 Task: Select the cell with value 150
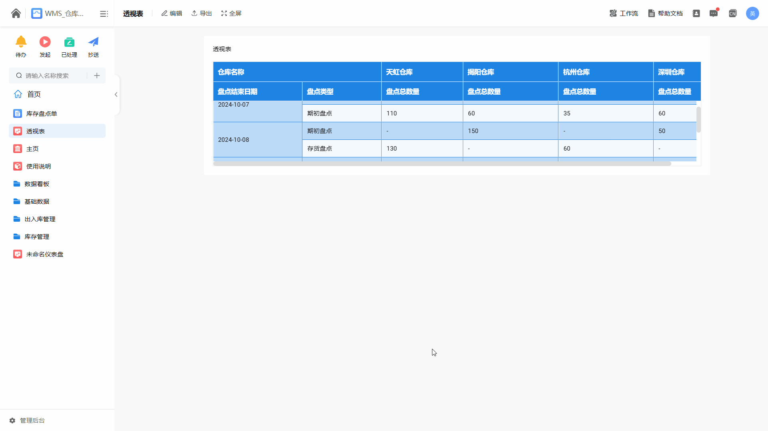tap(510, 131)
